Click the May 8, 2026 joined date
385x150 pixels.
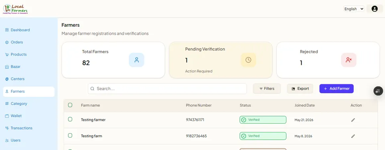click(303, 136)
